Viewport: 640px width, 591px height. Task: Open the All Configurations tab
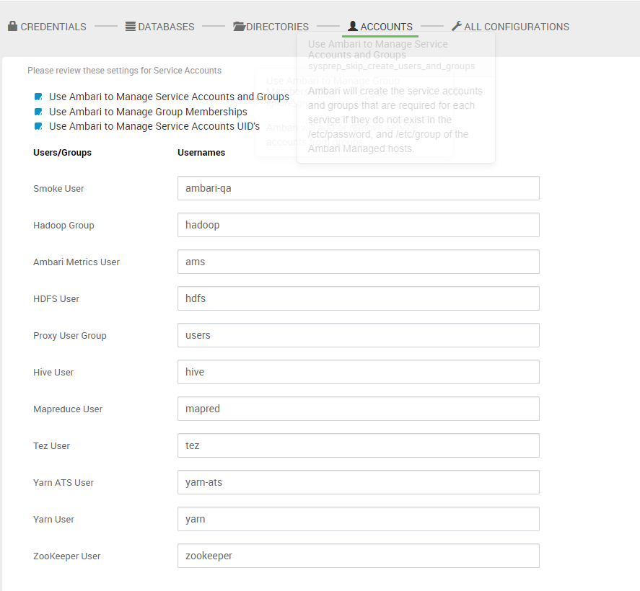pos(511,27)
